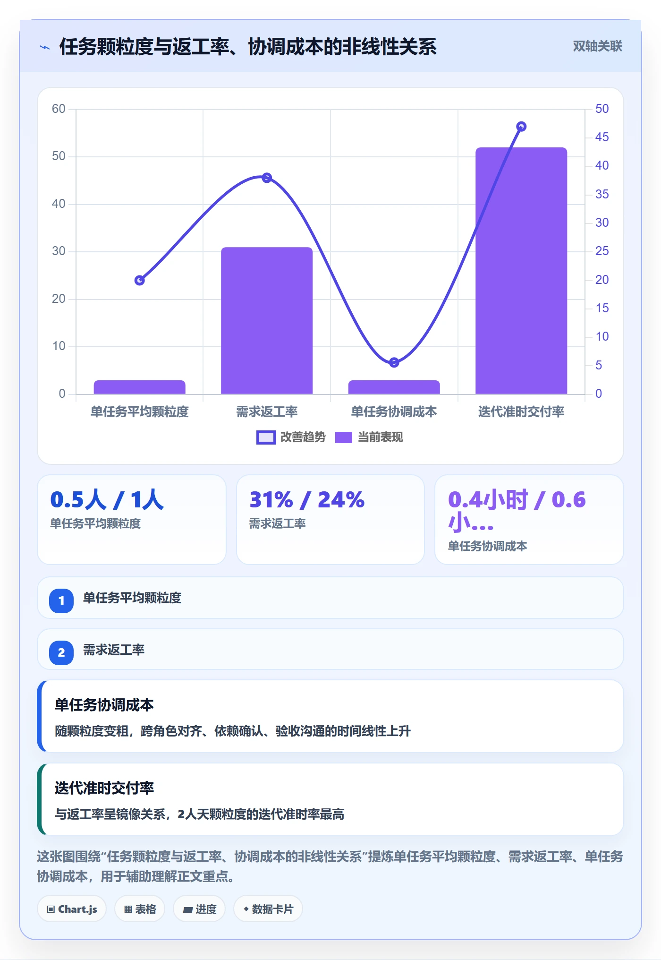The width and height of the screenshot is (661, 960).
Task: Click the 数据卡片 tag
Action: [268, 909]
